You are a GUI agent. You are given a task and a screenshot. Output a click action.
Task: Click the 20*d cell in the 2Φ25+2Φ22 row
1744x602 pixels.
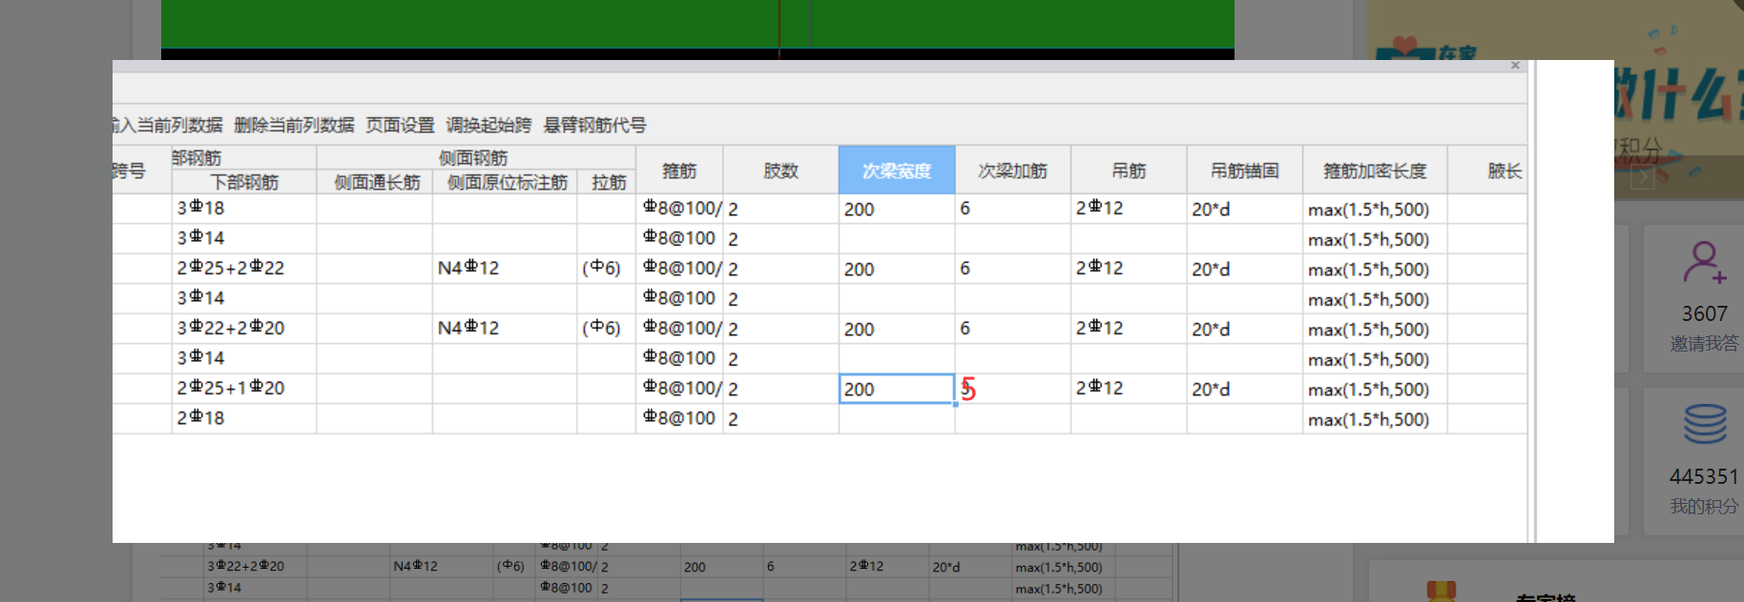coord(1245,269)
